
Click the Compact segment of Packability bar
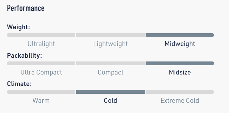pyautogui.click(x=110, y=63)
